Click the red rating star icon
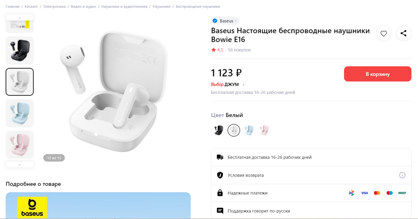418x219 pixels. coord(214,50)
